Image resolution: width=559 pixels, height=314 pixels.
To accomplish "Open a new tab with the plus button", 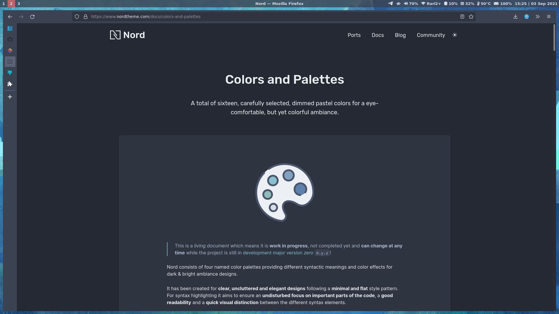I will coord(10,97).
